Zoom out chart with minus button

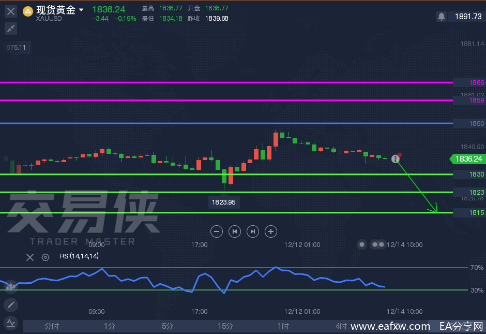pyautogui.click(x=217, y=231)
